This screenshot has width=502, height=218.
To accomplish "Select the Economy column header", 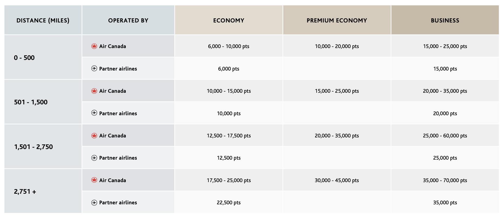I will pyautogui.click(x=229, y=20).
